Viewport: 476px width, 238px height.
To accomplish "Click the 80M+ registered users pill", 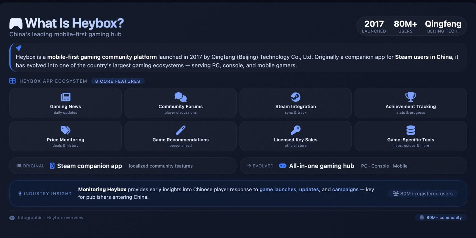I will [423, 194].
